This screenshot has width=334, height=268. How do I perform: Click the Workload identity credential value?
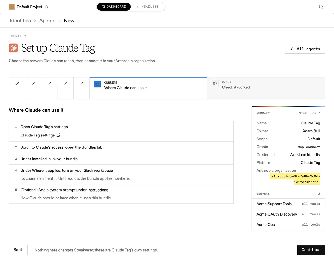coord(305,155)
